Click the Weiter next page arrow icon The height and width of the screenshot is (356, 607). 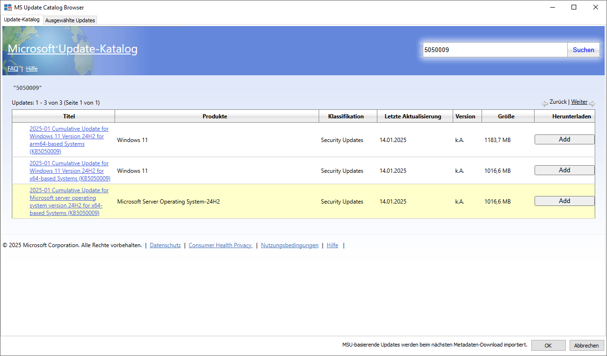(592, 104)
